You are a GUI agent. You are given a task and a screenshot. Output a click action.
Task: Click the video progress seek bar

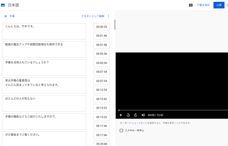click(x=173, y=110)
